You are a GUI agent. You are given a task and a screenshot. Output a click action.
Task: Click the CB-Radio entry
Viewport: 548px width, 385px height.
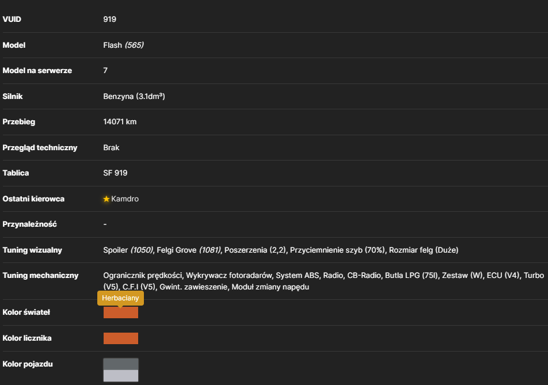click(x=364, y=276)
